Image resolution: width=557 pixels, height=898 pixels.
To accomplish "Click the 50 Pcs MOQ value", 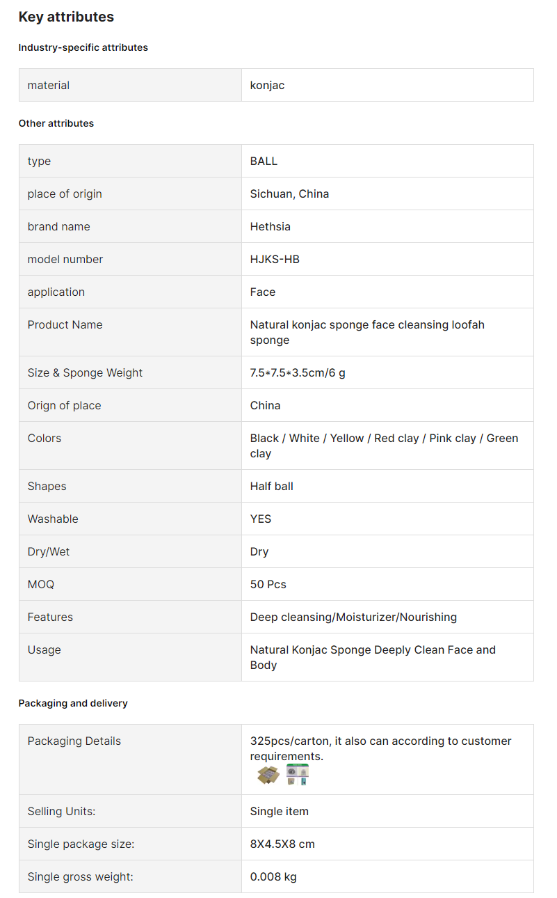I will pyautogui.click(x=268, y=584).
